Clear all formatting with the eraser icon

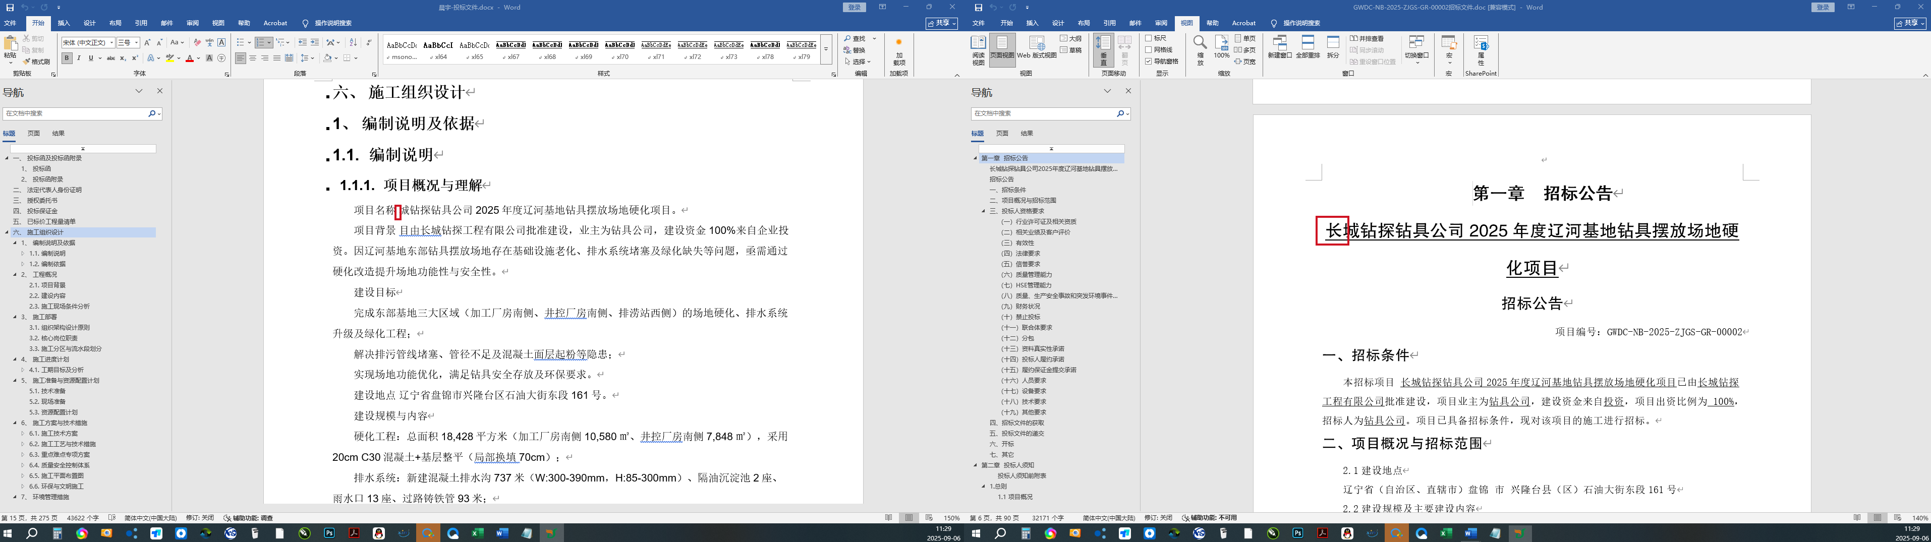pos(197,43)
